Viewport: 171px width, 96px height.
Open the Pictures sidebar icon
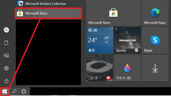6,55
